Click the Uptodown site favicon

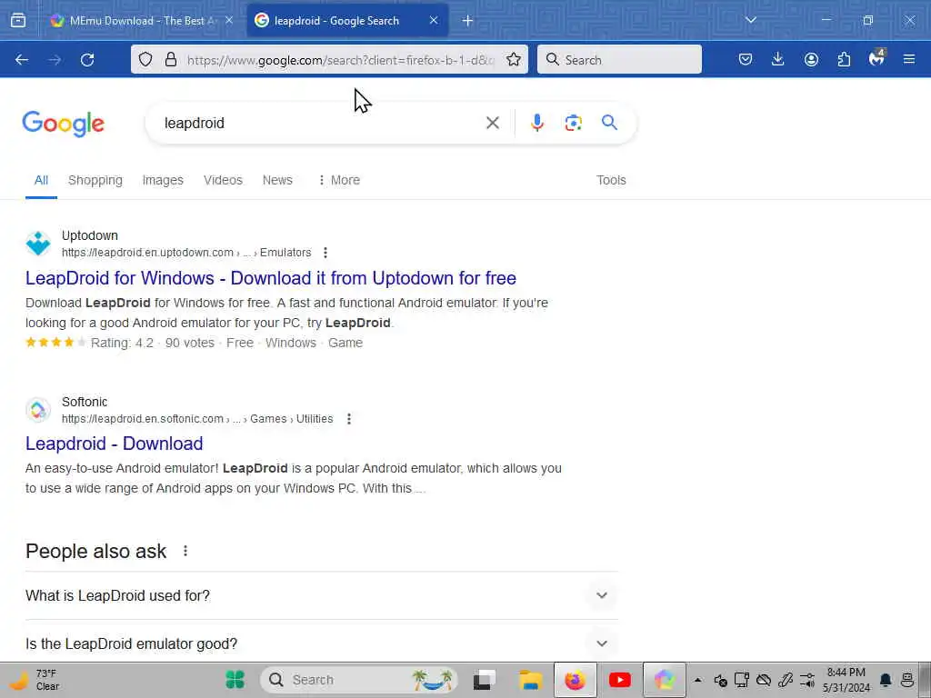click(x=38, y=244)
